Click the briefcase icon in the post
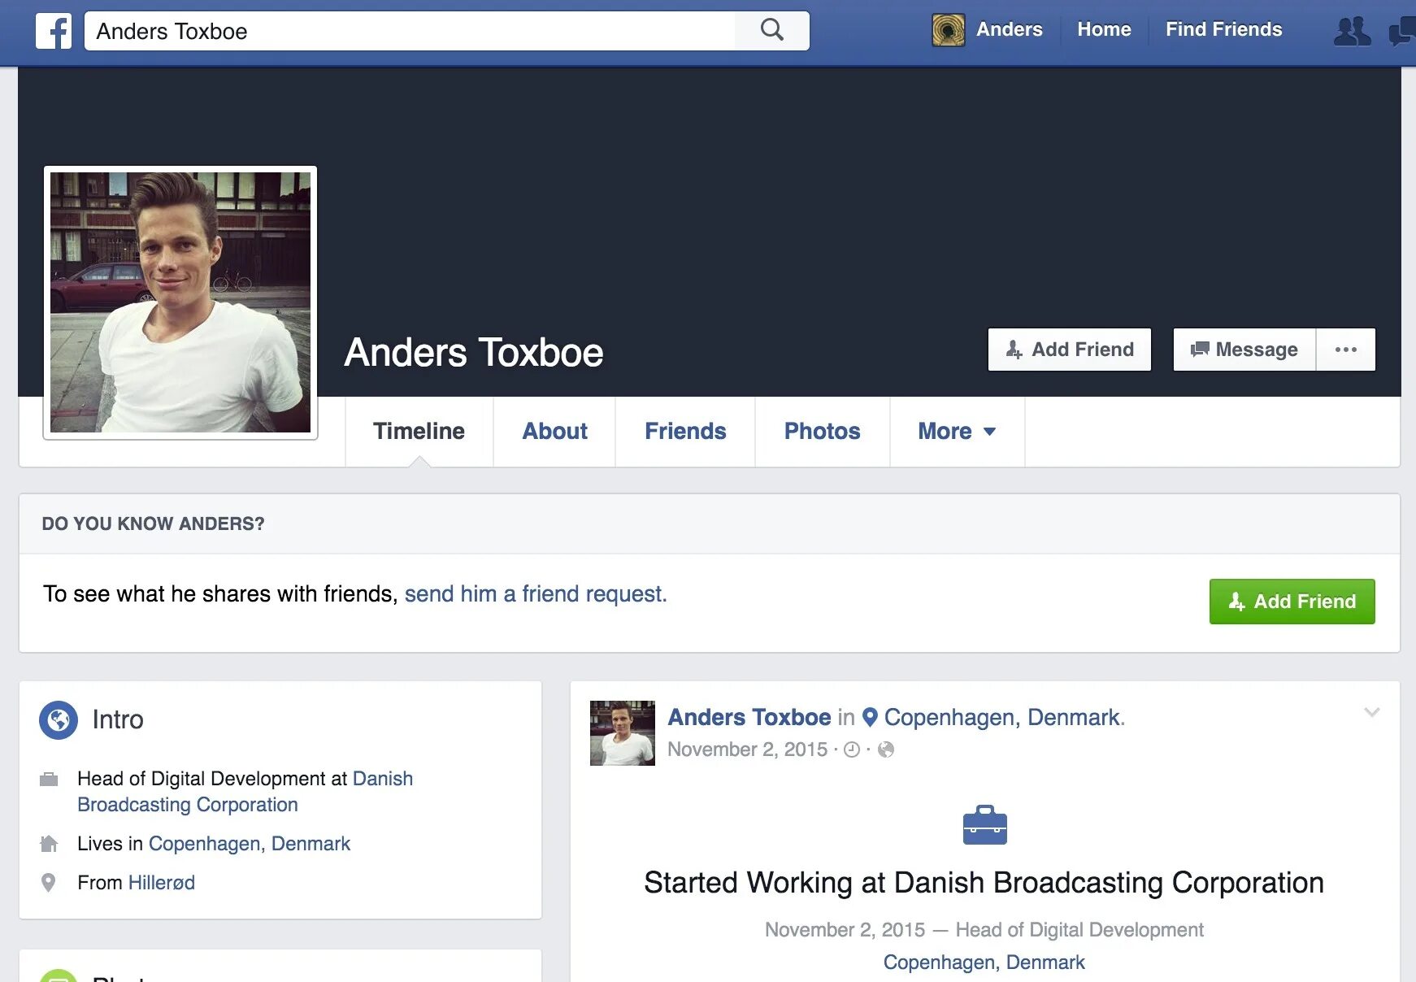1416x982 pixels. point(984,825)
